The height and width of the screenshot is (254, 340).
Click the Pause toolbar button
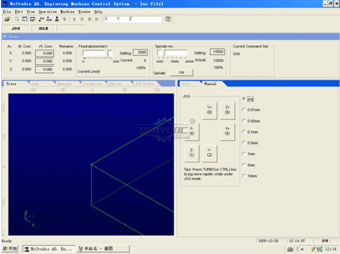[82, 19]
